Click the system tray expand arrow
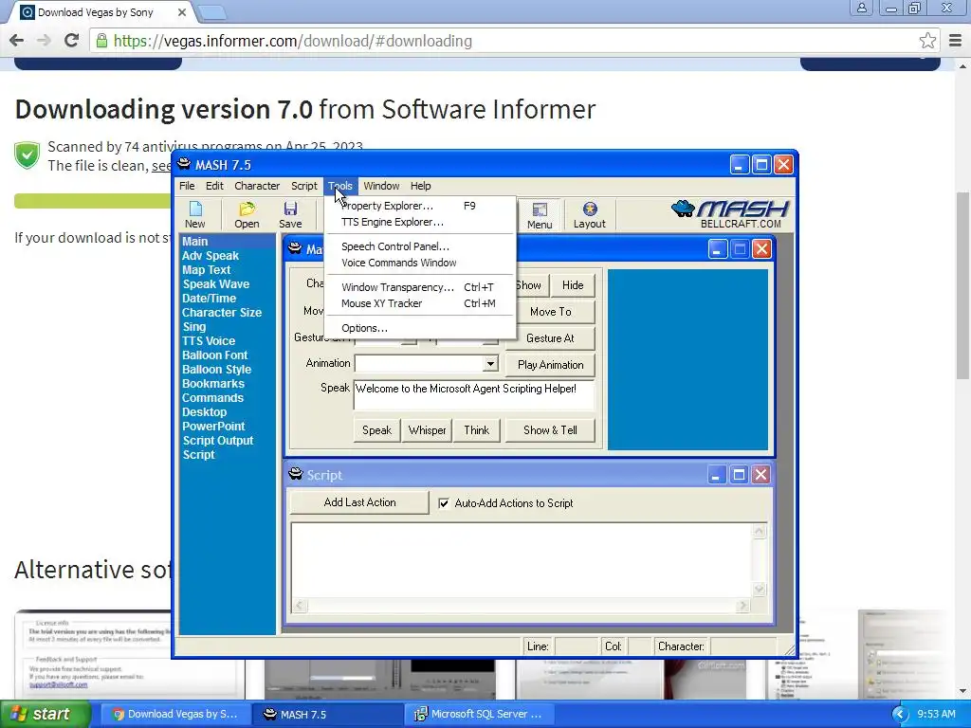Image resolution: width=971 pixels, height=728 pixels. [x=900, y=714]
